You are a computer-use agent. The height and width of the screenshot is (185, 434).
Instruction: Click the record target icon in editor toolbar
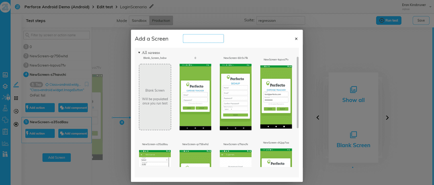click(16, 124)
